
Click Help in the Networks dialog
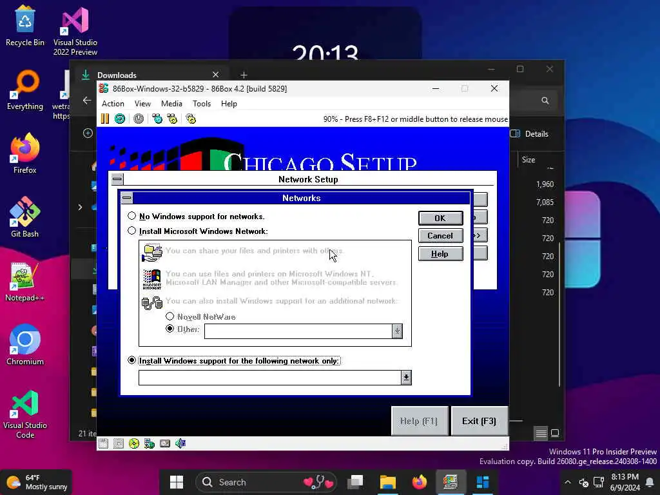pos(440,254)
